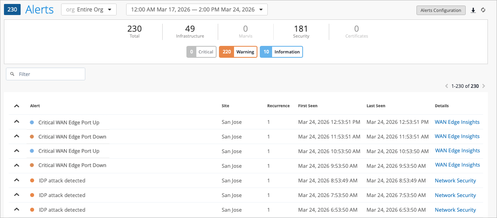Toggle the Information severity filter
The width and height of the screenshot is (497, 218).
pyautogui.click(x=281, y=52)
